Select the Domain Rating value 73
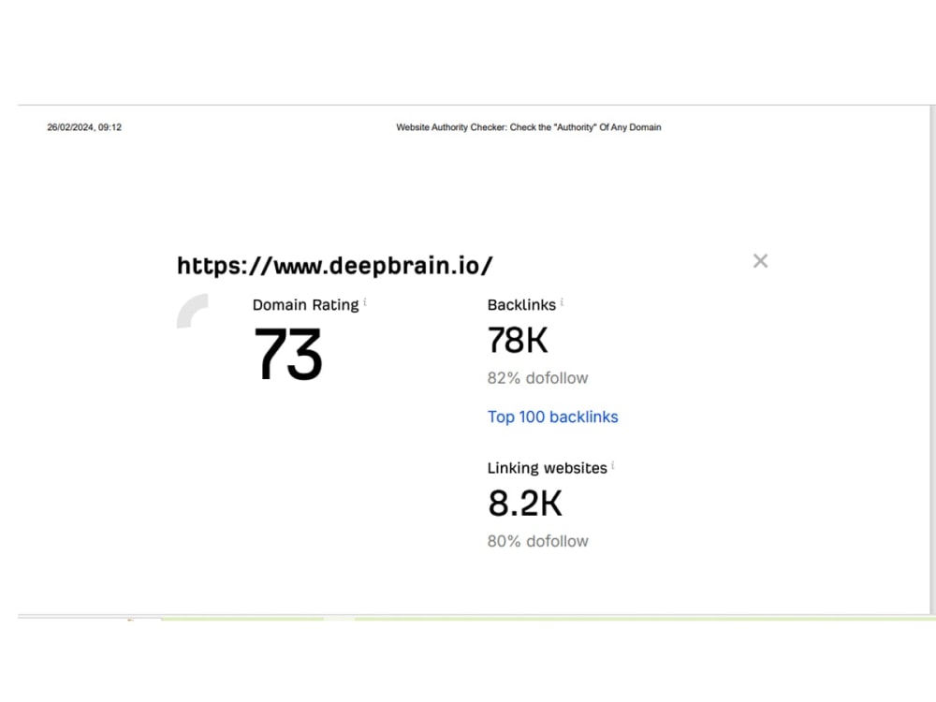This screenshot has height=702, width=936. [x=287, y=354]
